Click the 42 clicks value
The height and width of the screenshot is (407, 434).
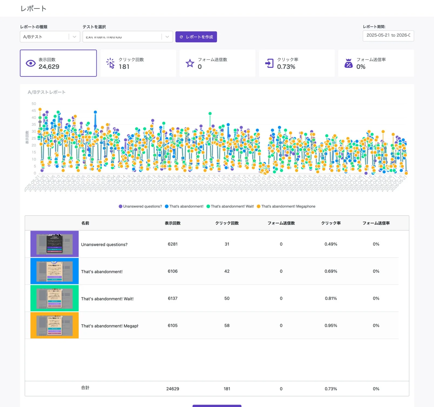tap(227, 271)
